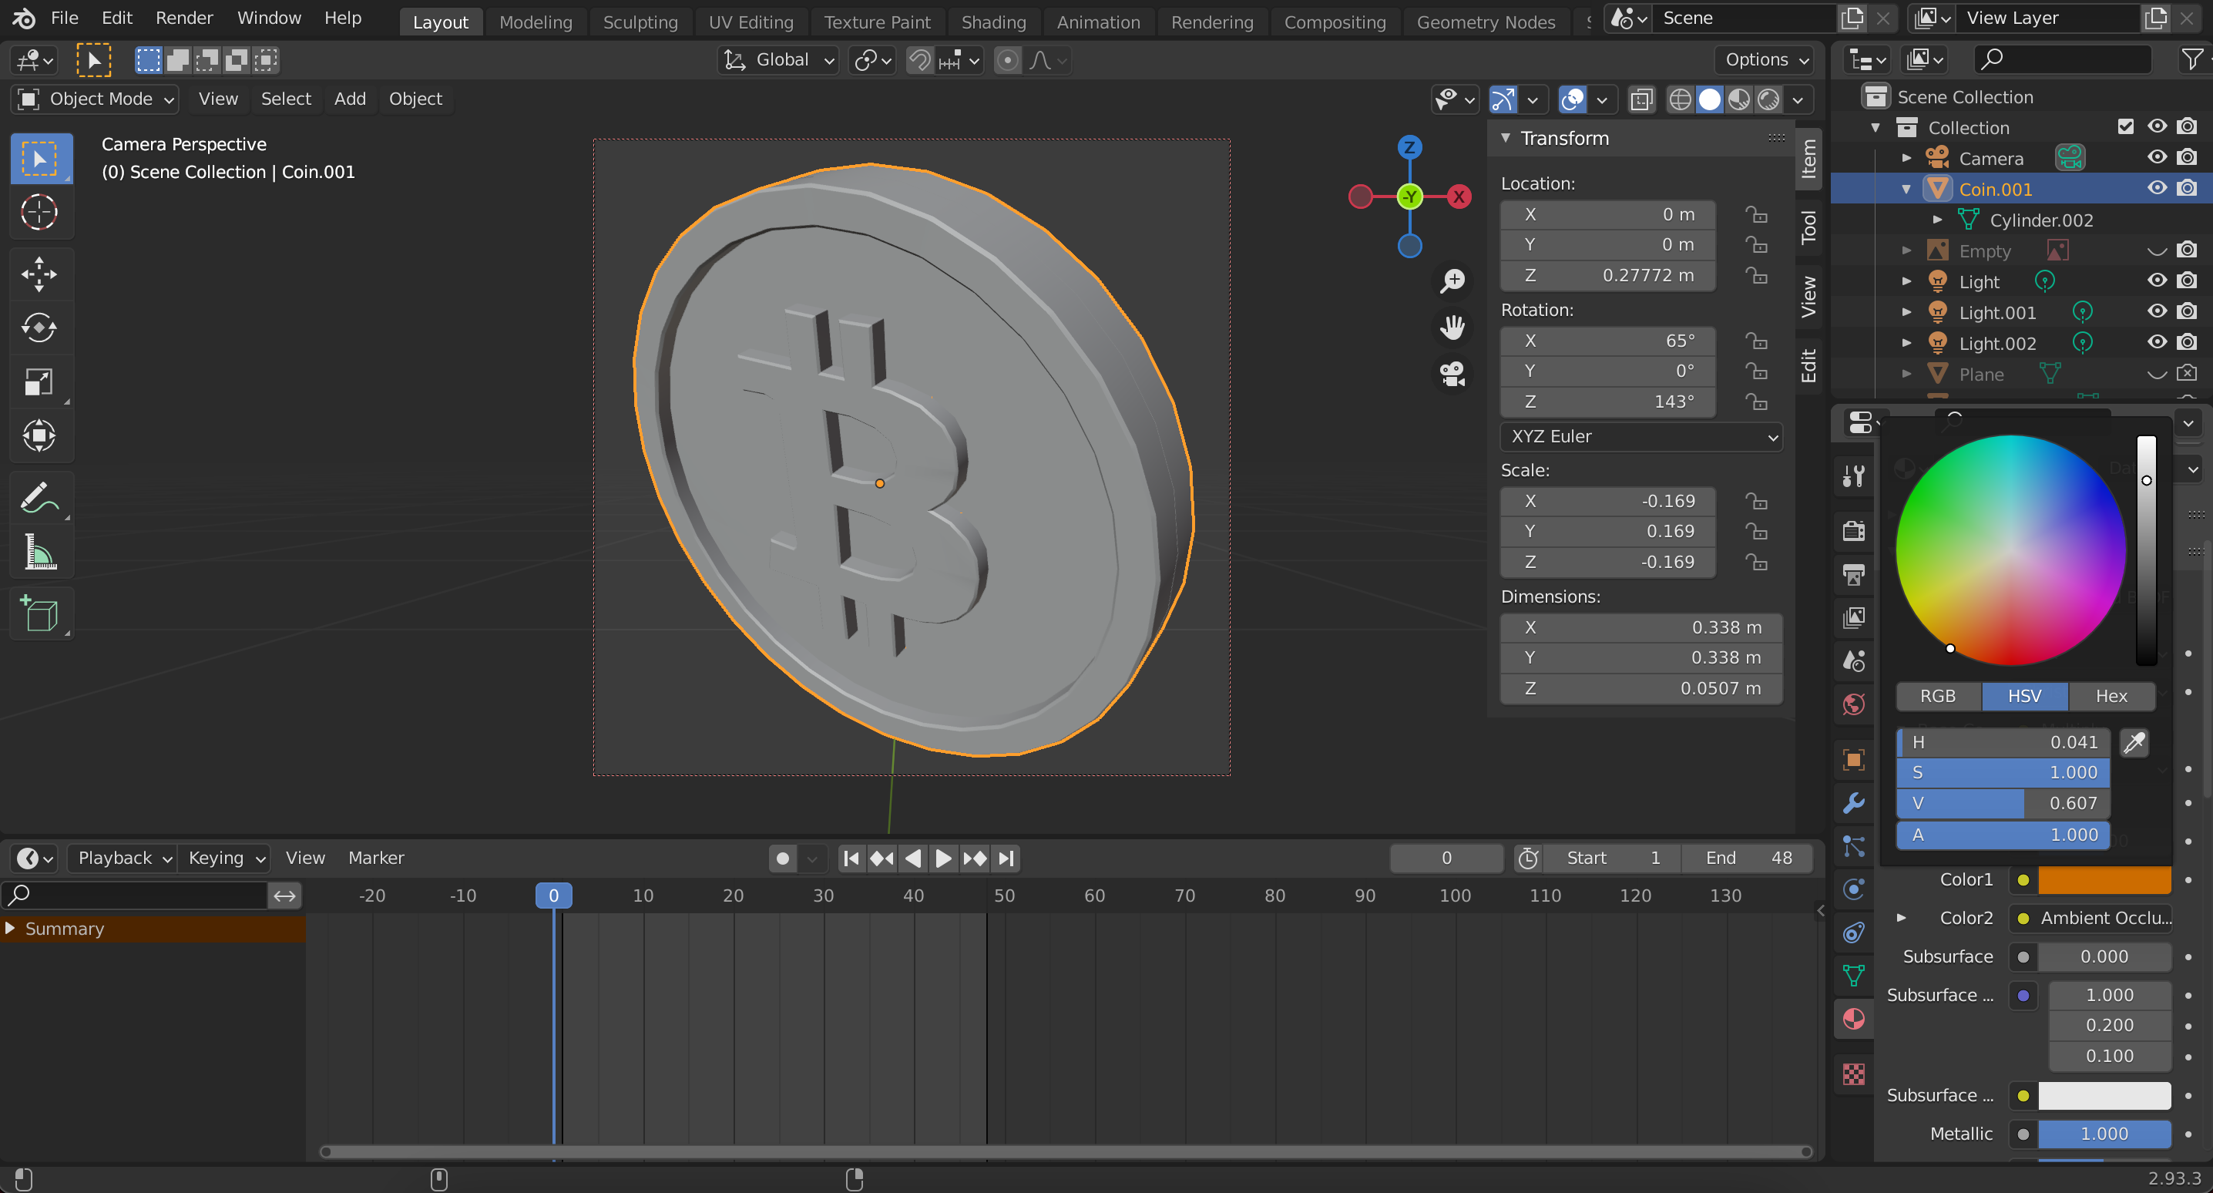Lock the Location X axis

point(1756,214)
